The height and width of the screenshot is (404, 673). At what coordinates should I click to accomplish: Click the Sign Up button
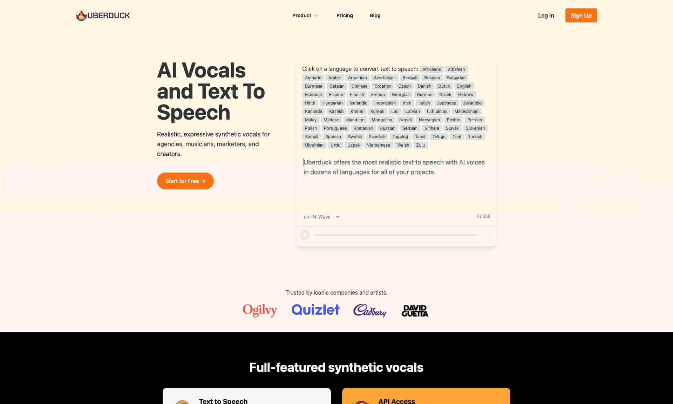[x=581, y=15]
